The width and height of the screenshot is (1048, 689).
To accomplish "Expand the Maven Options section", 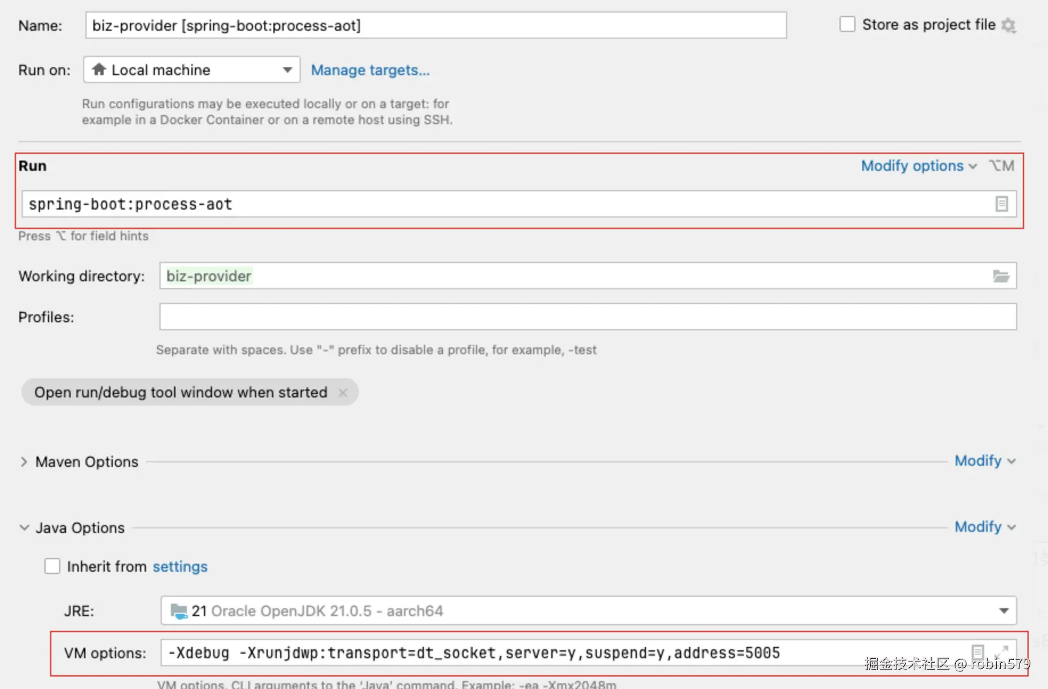I will pos(23,462).
